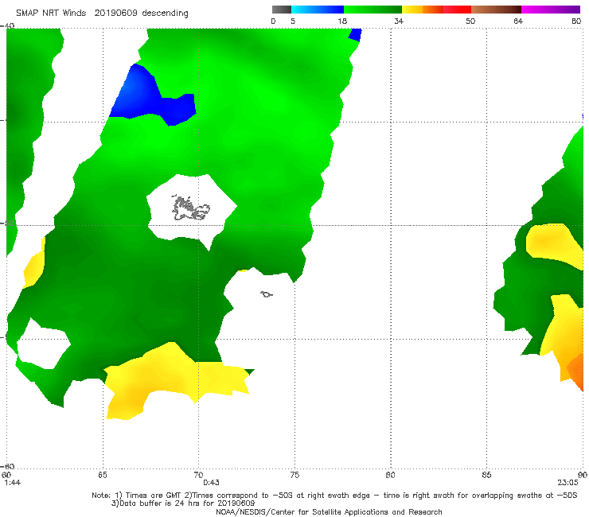
Task: Click the date '20190609' in the title
Action: [115, 13]
